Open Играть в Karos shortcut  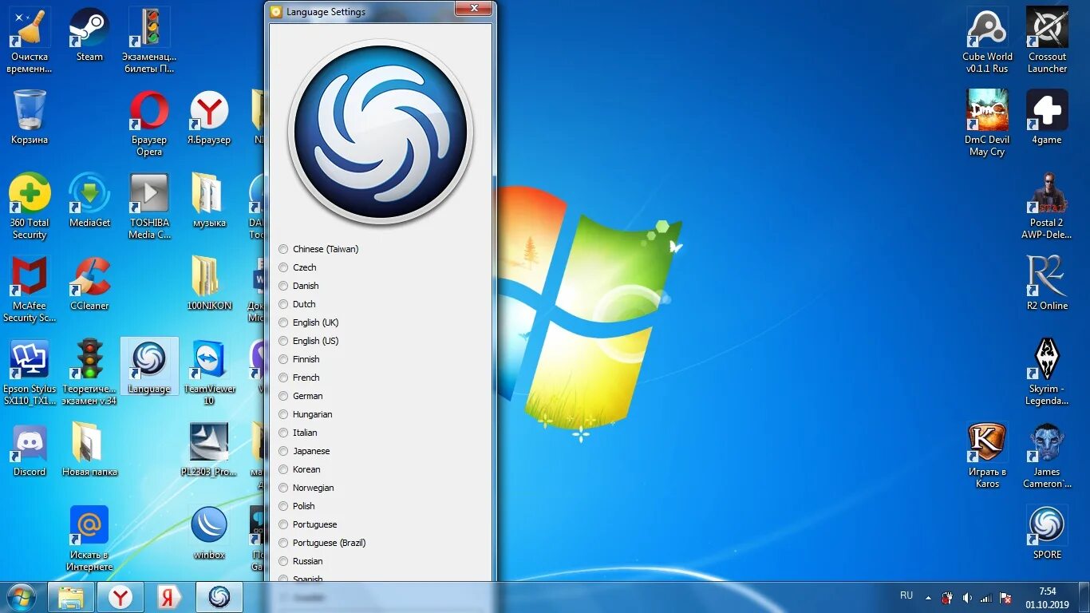coord(987,455)
